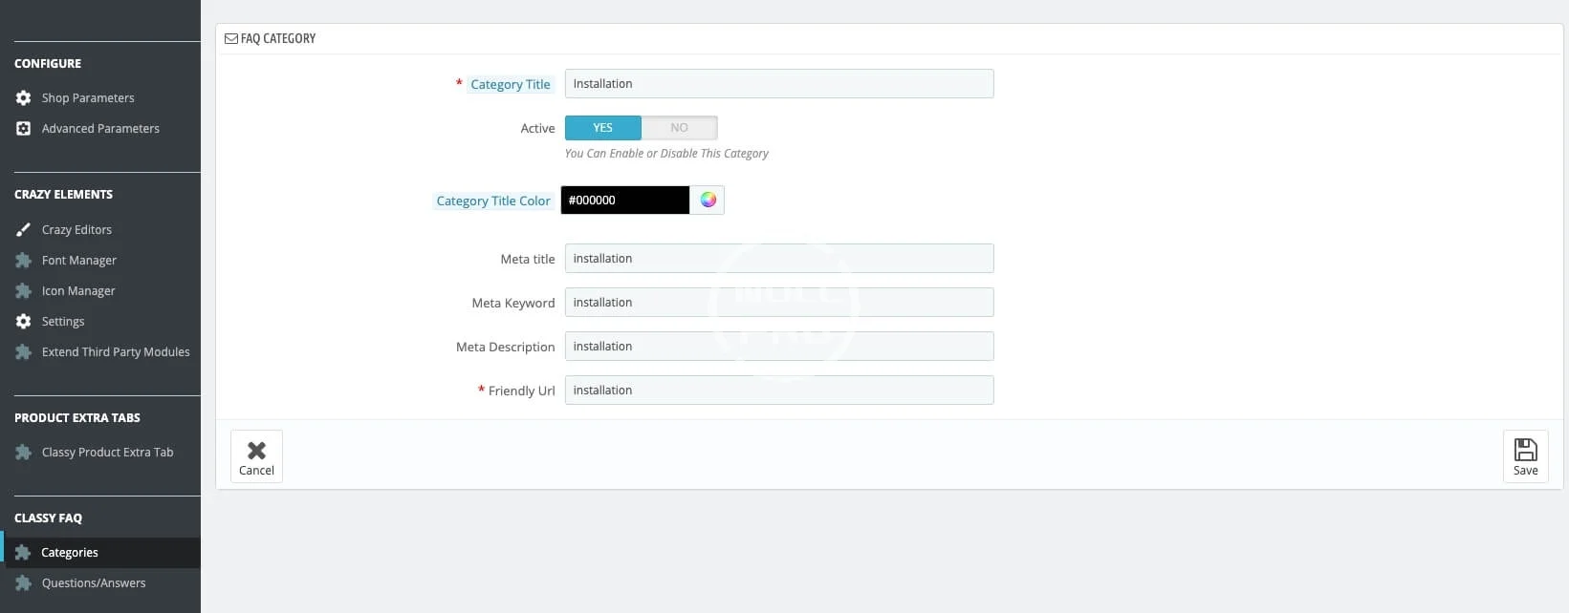Screen dimensions: 1569x613
Task: Click the Classy Product Extra Tab icon
Action: (x=23, y=452)
